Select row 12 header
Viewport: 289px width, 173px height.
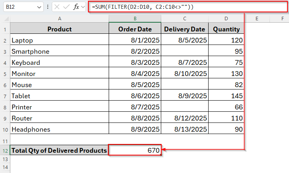pyautogui.click(x=5, y=150)
